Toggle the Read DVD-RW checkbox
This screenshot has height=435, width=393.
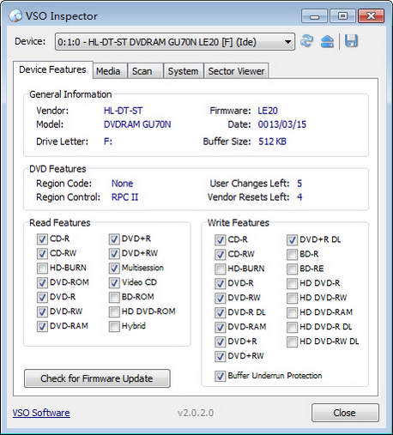(x=42, y=311)
